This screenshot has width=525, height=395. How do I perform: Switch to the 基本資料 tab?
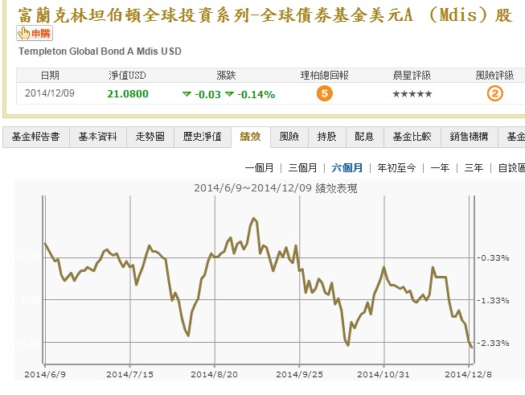tap(98, 137)
